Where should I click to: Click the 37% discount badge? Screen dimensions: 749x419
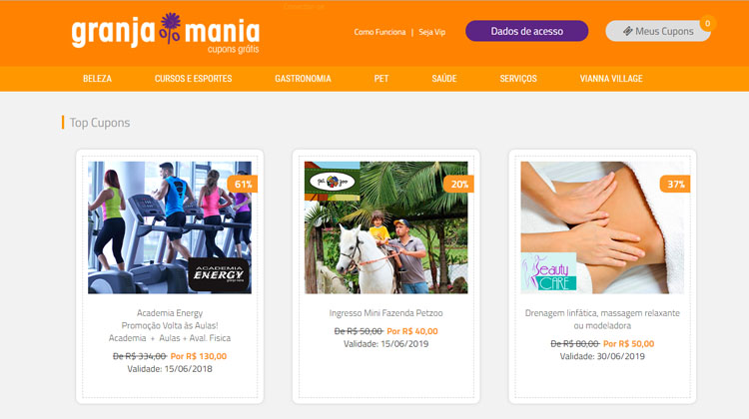coord(675,185)
